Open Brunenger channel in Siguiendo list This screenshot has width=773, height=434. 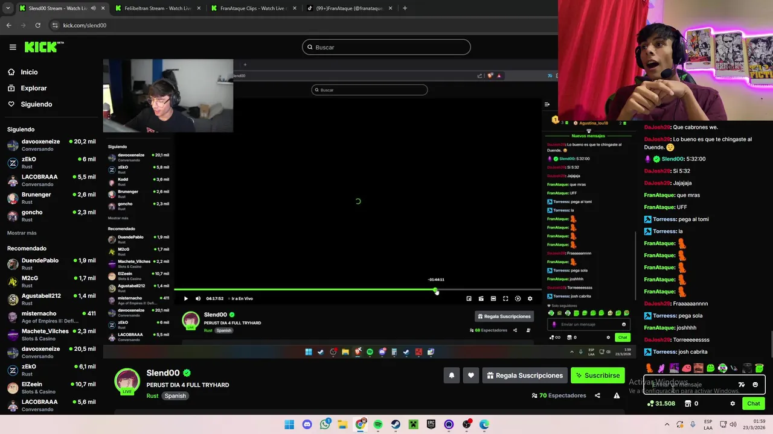51,198
